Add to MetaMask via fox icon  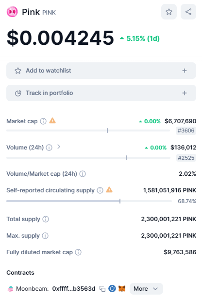tap(122, 289)
